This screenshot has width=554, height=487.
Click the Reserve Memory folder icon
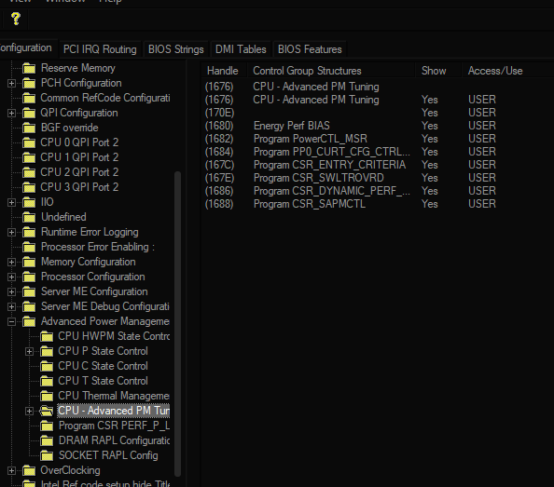point(29,68)
